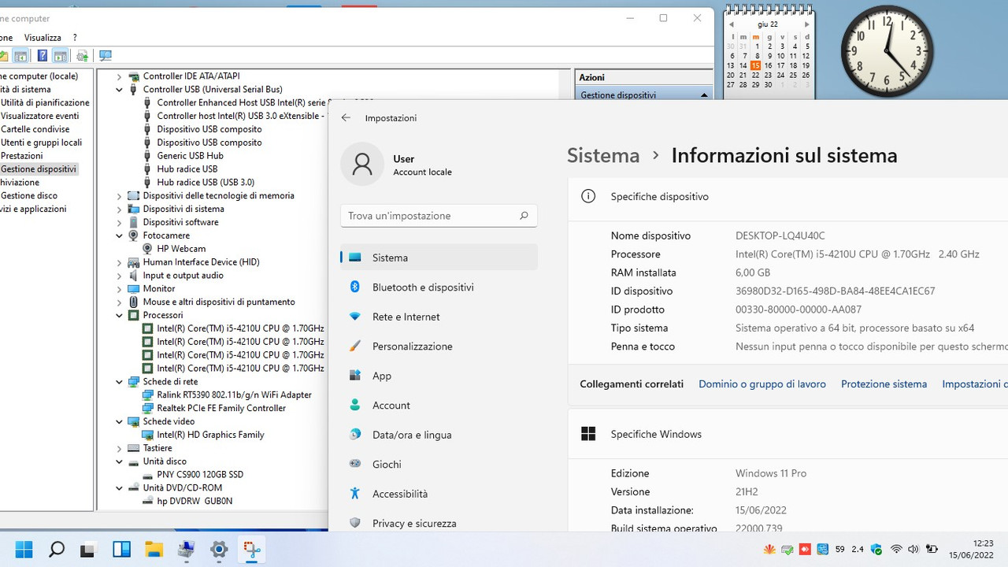Click the scan for hardware changes icon
Viewport: 1008px width, 567px height.
105,56
